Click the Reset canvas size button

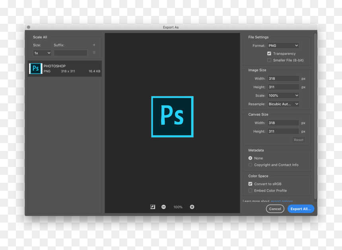click(298, 140)
